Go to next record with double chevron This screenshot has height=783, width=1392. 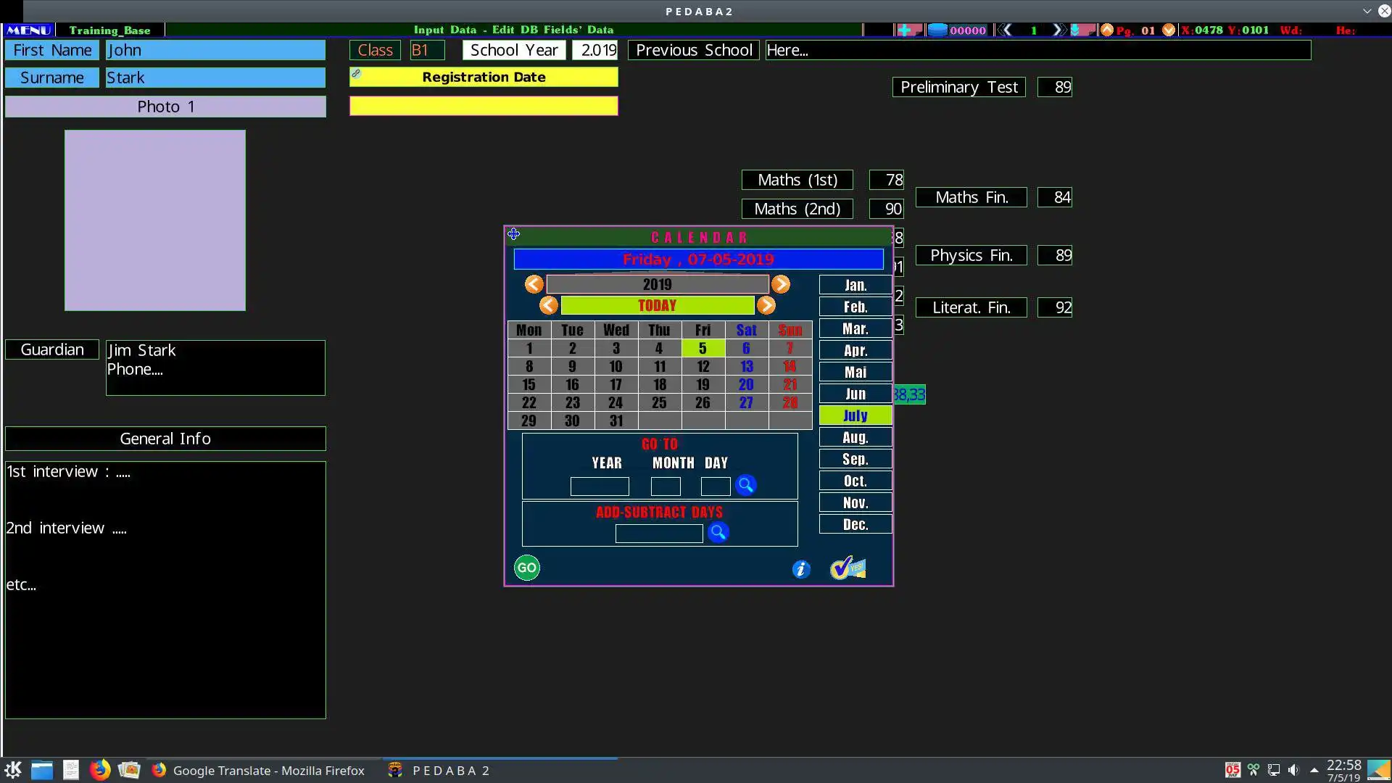coord(1058,30)
